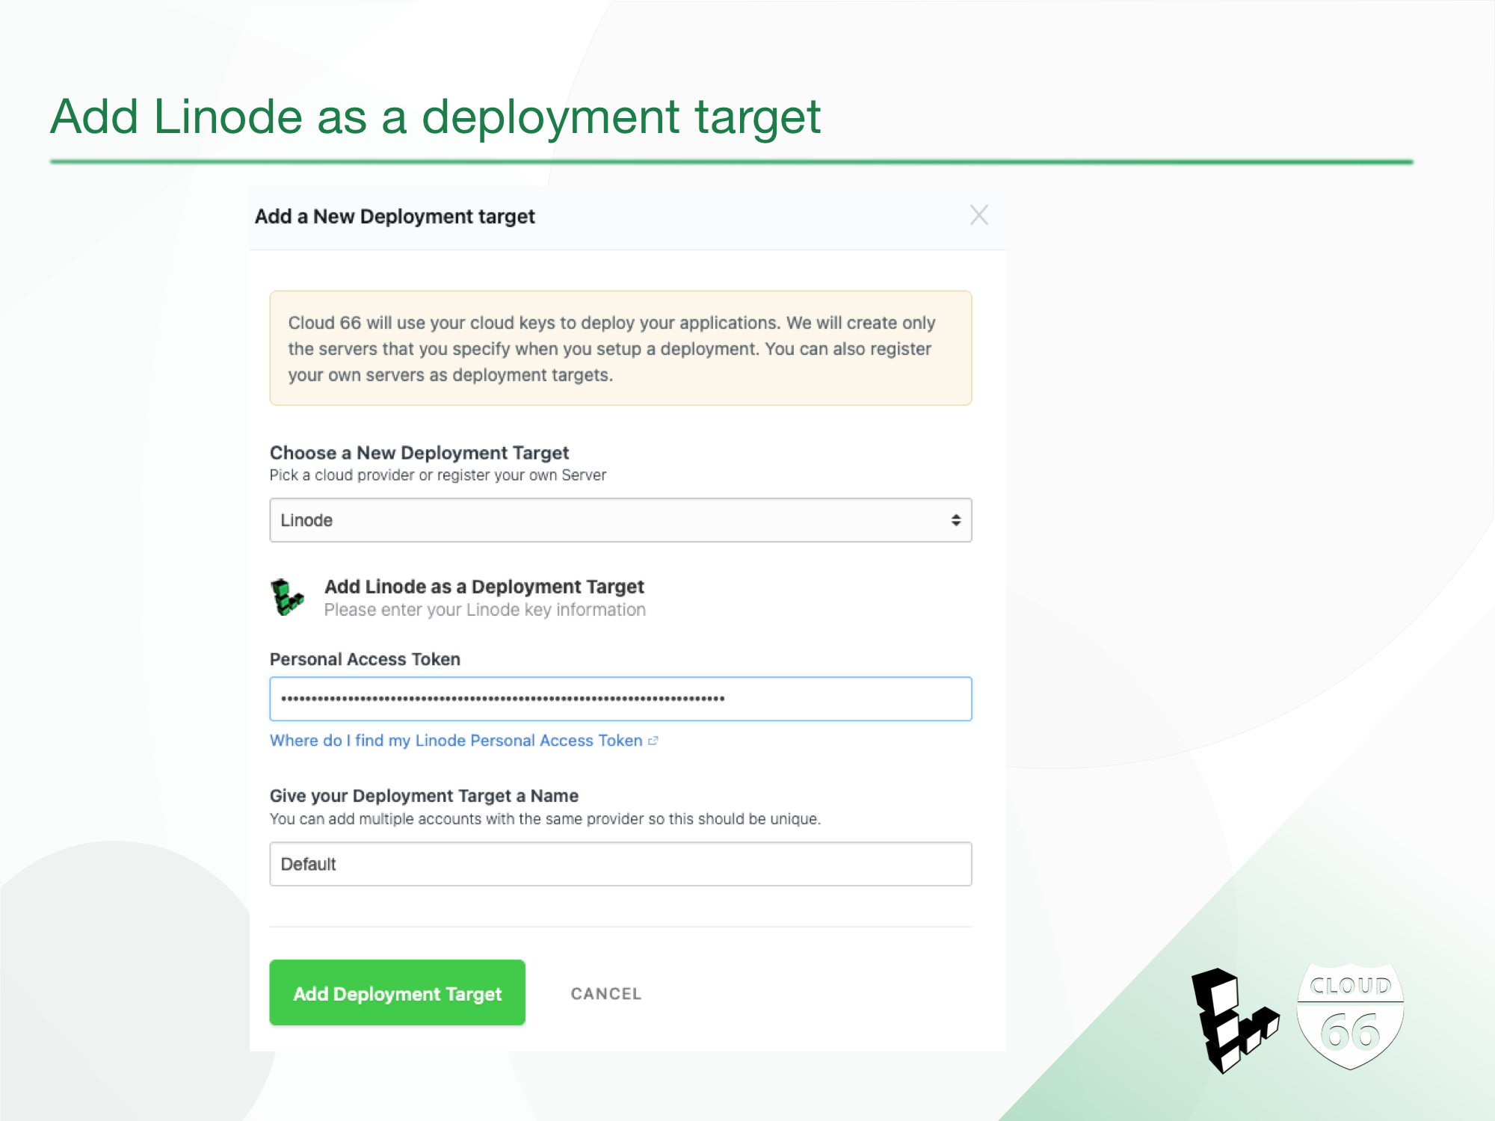Click the Personal Access Token field
Image resolution: width=1495 pixels, height=1121 pixels.
tap(620, 699)
